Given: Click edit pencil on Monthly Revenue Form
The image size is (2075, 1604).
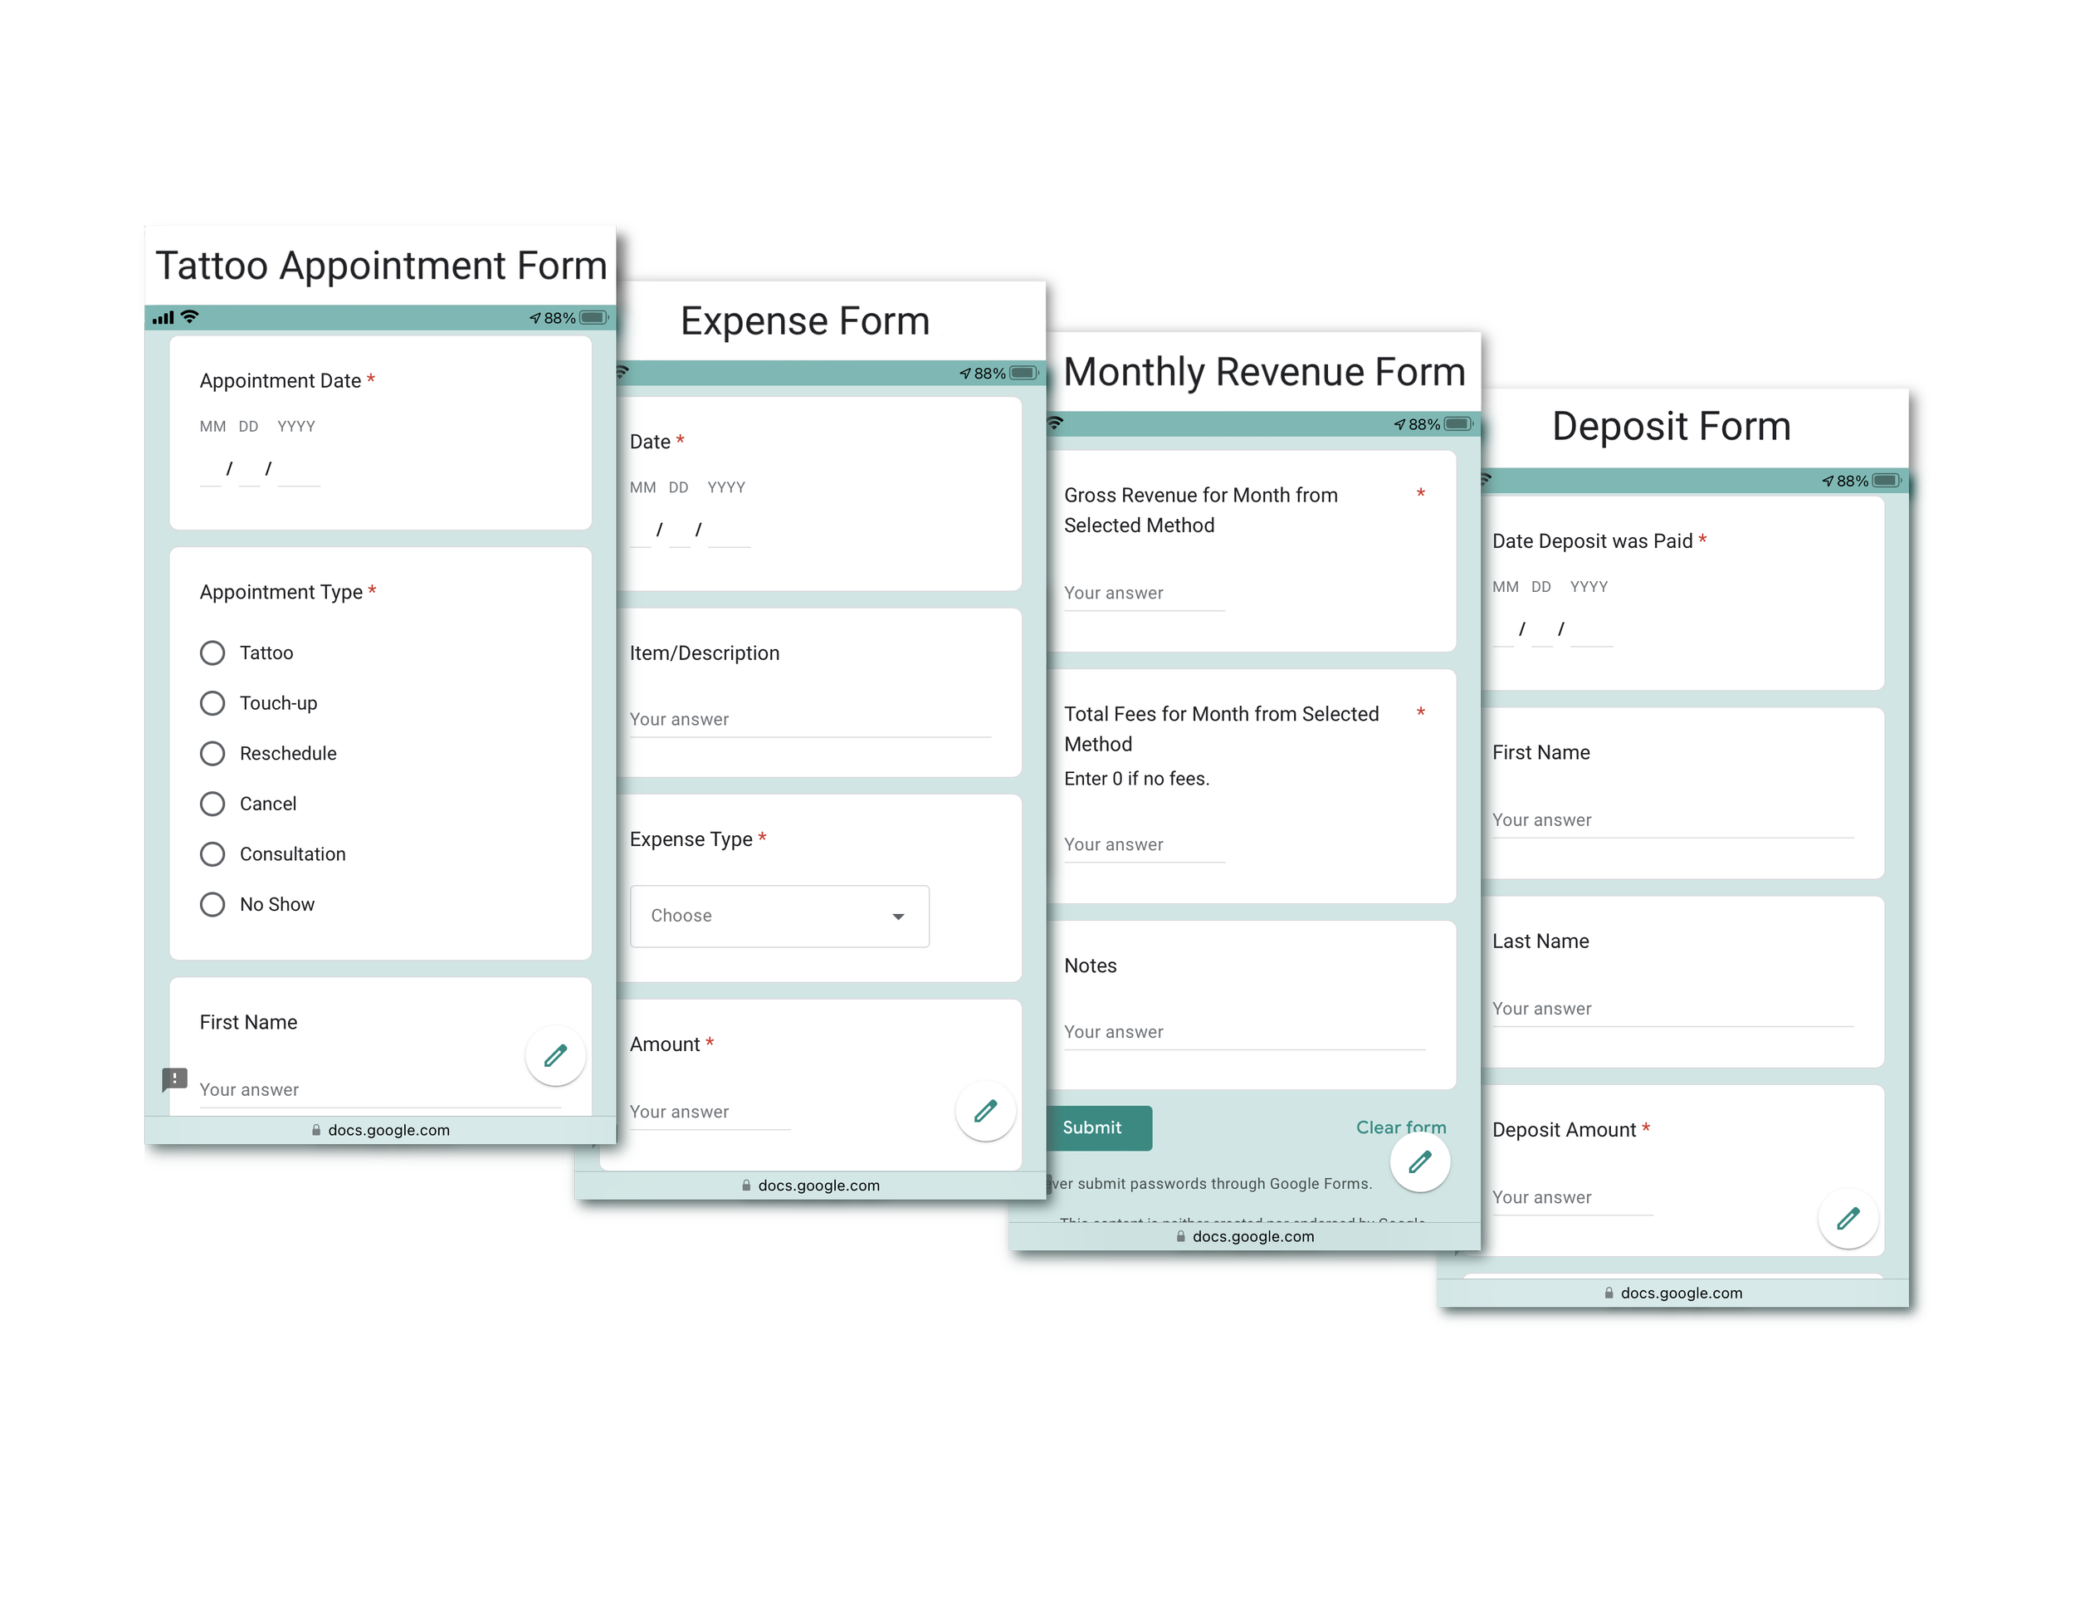Looking at the screenshot, I should 1419,1161.
